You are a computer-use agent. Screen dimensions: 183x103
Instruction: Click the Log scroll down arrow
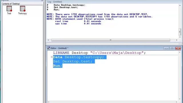point(180,37)
